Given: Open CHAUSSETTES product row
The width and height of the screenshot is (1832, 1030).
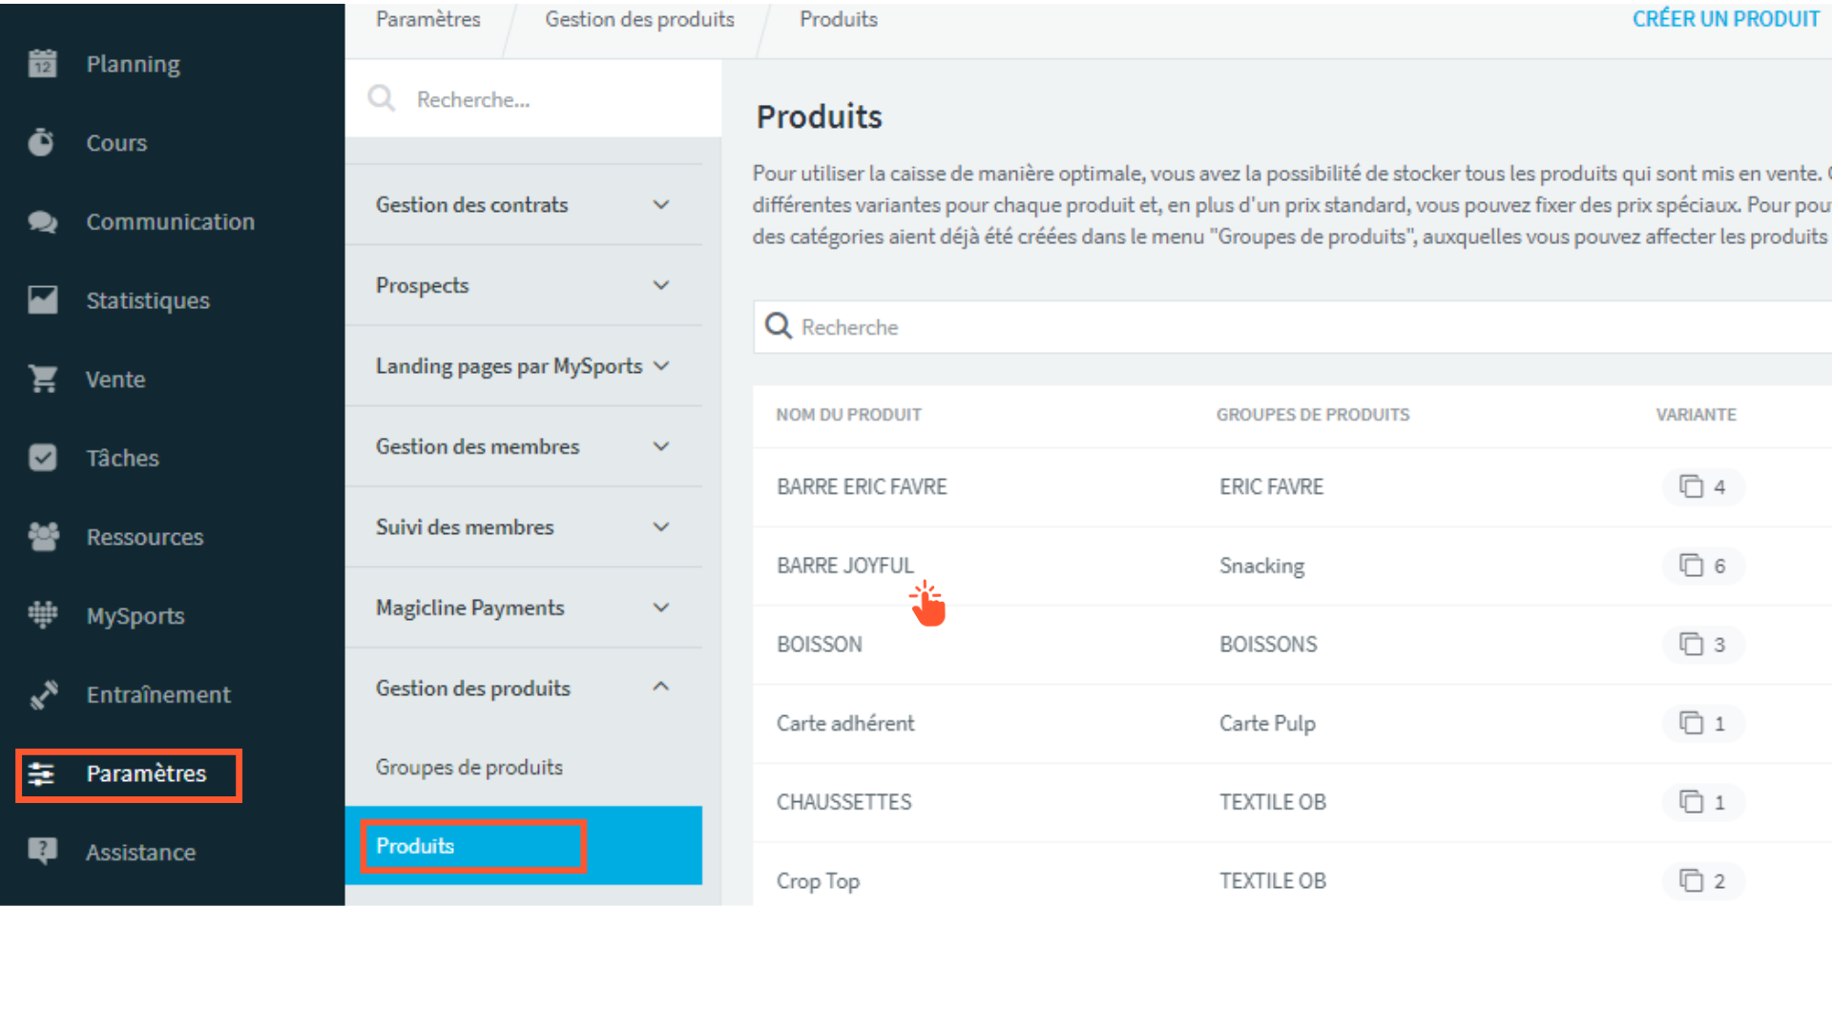Looking at the screenshot, I should pyautogui.click(x=1292, y=802).
